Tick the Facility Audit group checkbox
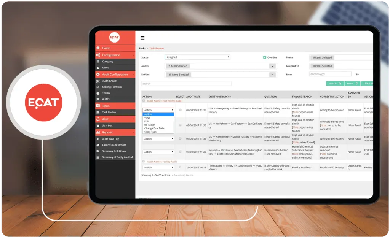 point(144,161)
